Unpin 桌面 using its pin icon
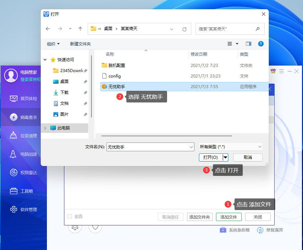The image size is (303, 250). (x=85, y=82)
